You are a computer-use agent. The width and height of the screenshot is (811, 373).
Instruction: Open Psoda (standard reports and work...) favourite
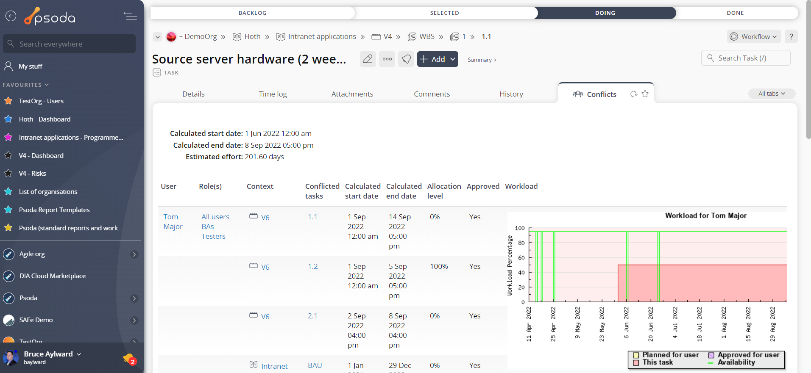(70, 228)
